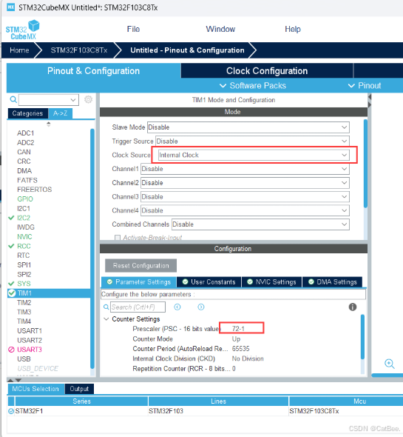The height and width of the screenshot is (437, 403).
Task: Open the NVIC Settings tab
Action: 271,282
